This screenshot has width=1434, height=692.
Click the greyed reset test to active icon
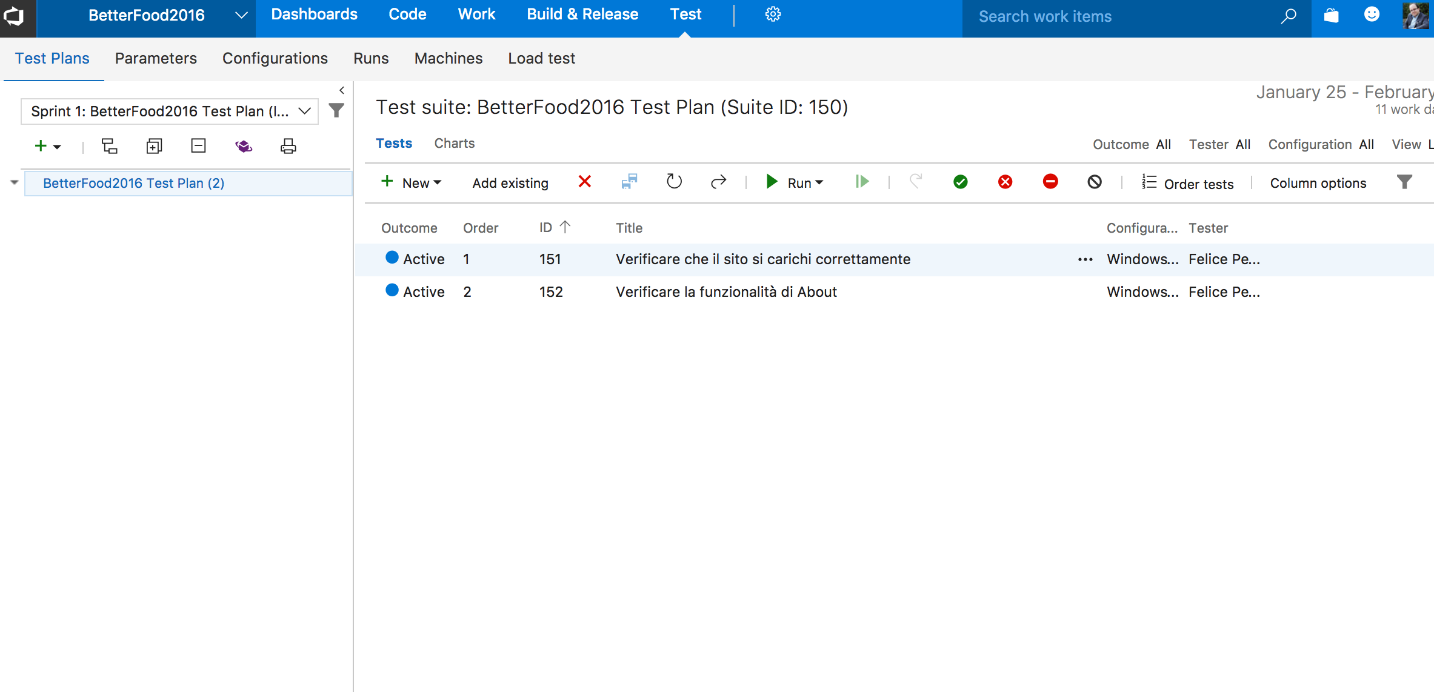[x=916, y=181]
